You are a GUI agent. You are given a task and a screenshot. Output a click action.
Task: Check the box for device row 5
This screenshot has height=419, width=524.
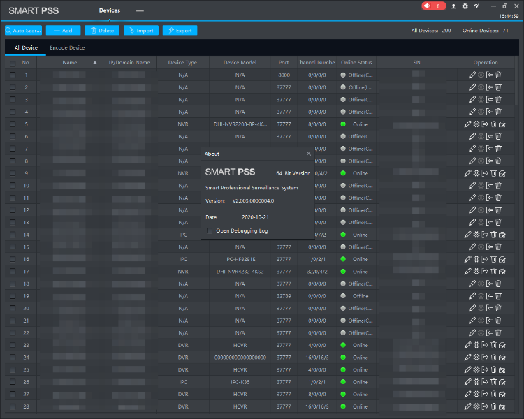[x=13, y=124]
